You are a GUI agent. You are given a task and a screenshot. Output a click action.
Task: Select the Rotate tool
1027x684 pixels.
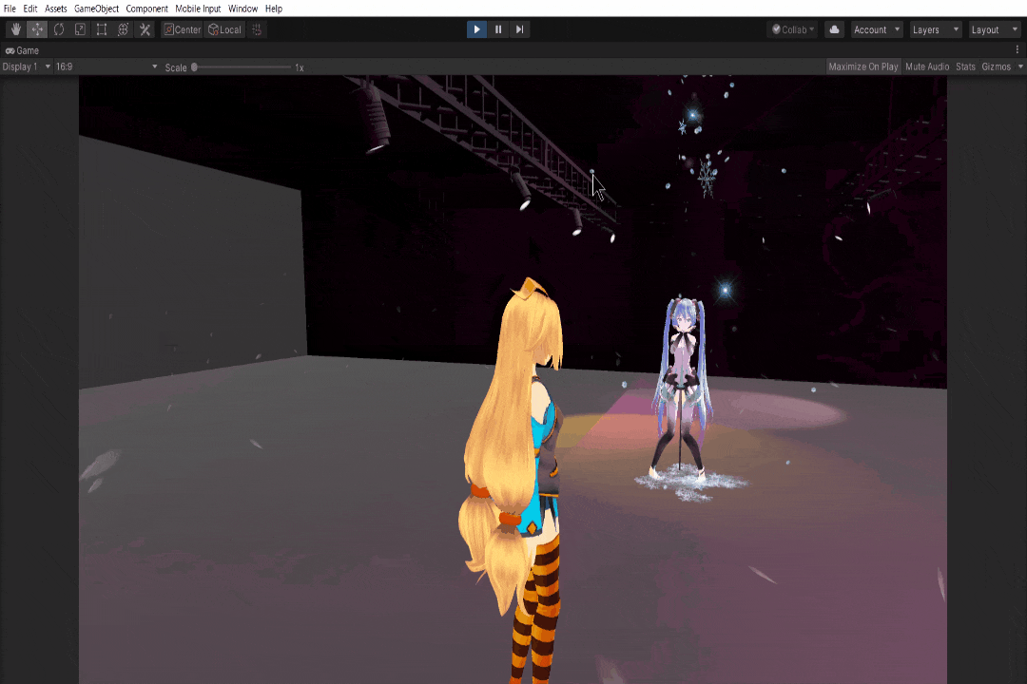[59, 29]
